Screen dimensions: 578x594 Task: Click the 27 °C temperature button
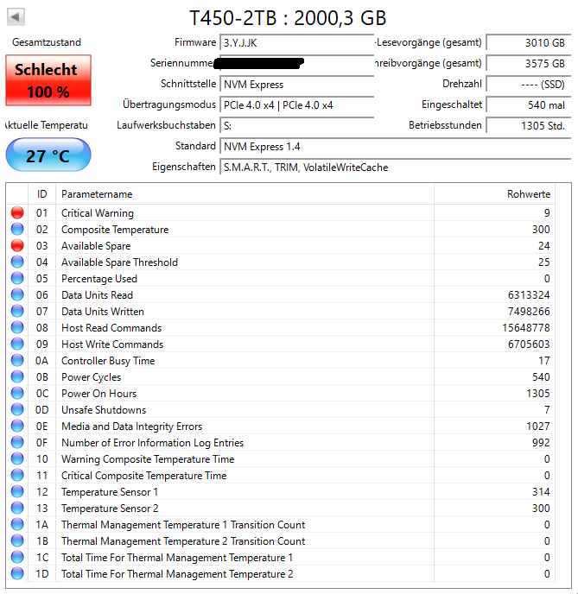(48, 155)
